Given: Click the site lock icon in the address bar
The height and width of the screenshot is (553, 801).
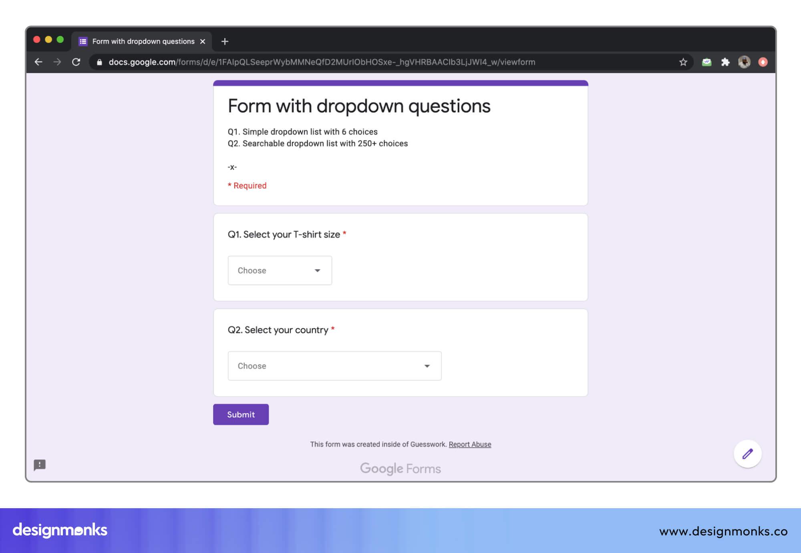Looking at the screenshot, I should coord(99,62).
